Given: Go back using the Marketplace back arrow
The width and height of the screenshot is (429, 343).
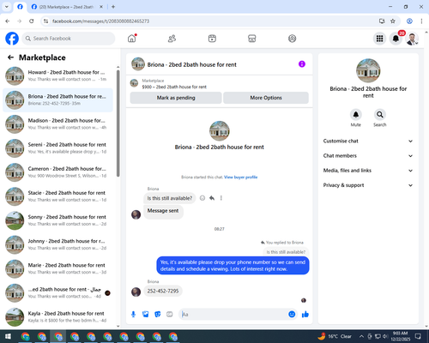Looking at the screenshot, I should pyautogui.click(x=10, y=57).
